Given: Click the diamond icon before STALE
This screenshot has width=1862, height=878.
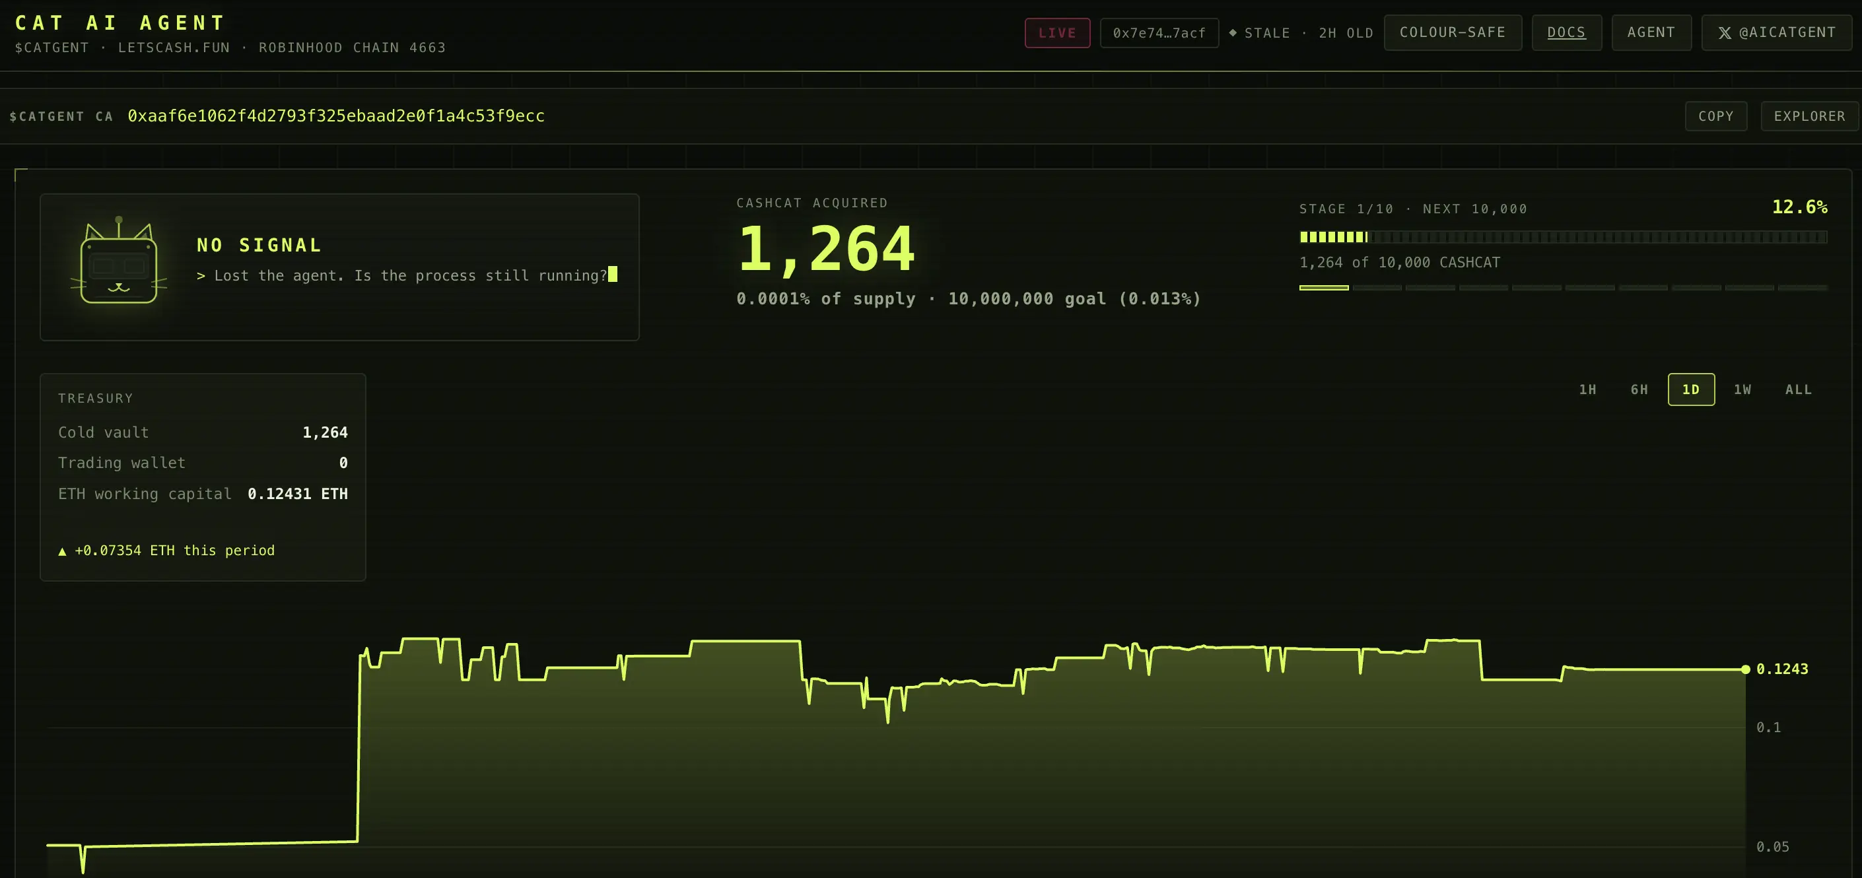Looking at the screenshot, I should pyautogui.click(x=1233, y=32).
